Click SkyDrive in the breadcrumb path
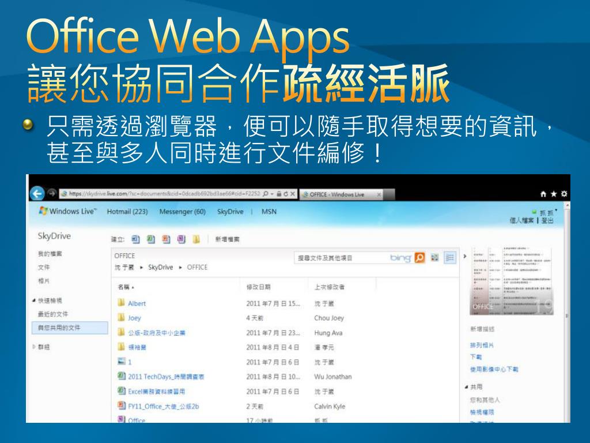This screenshot has height=443, width=590. point(160,267)
